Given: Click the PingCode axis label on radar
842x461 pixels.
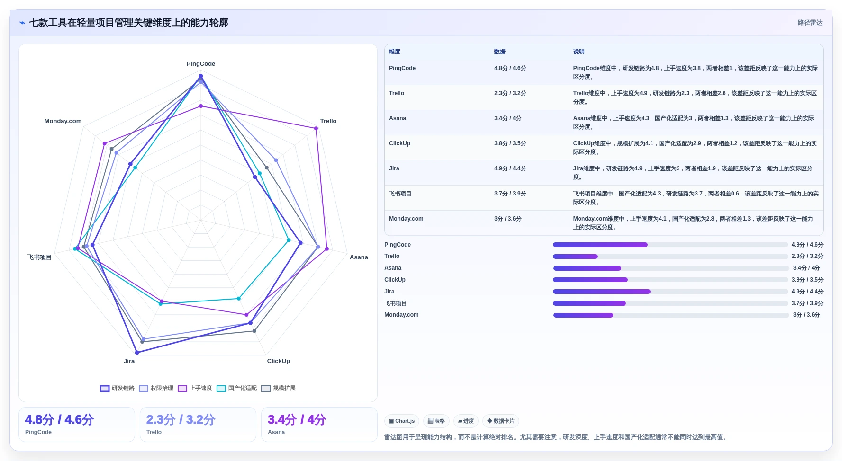Looking at the screenshot, I should (x=201, y=64).
